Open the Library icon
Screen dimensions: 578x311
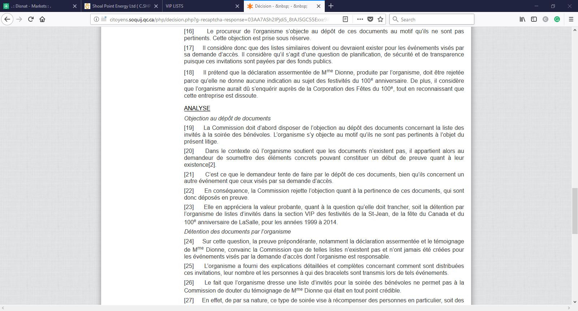(522, 19)
